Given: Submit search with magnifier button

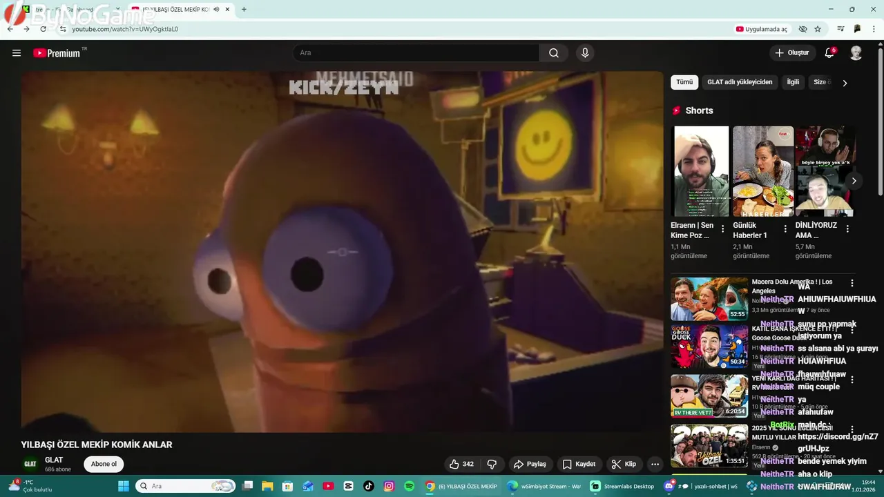Looking at the screenshot, I should click(x=554, y=53).
